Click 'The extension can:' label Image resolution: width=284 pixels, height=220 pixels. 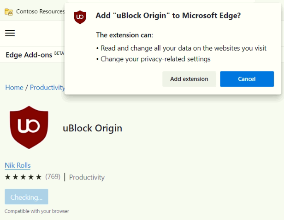[124, 35]
